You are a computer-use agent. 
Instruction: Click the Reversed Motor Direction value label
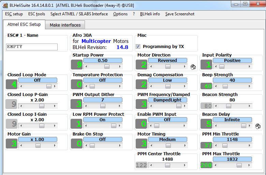pyautogui.click(x=167, y=61)
